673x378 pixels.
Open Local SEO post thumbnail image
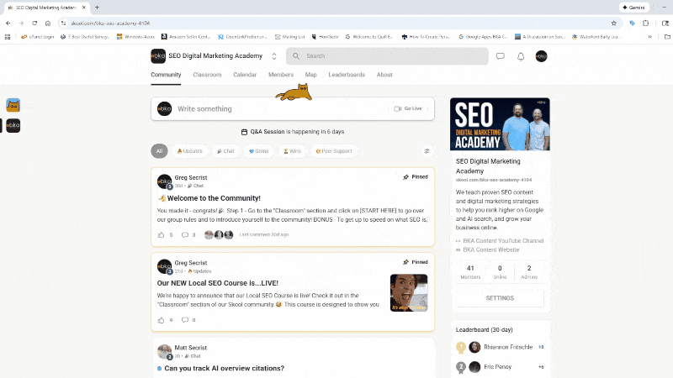409,292
